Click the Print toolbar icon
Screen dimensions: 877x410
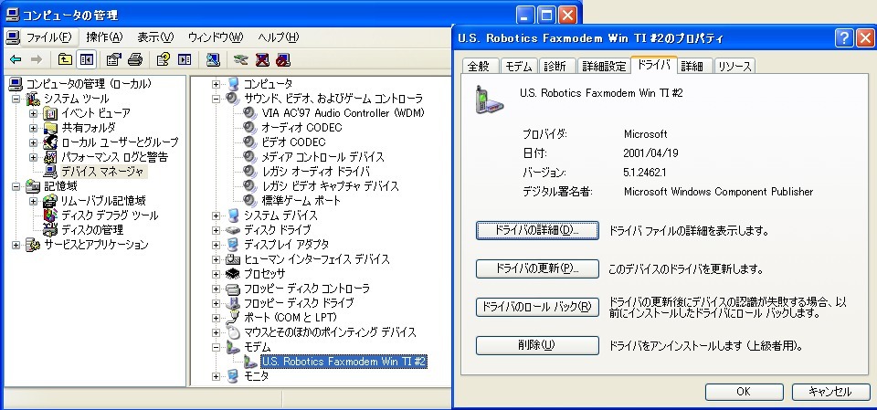point(135,59)
